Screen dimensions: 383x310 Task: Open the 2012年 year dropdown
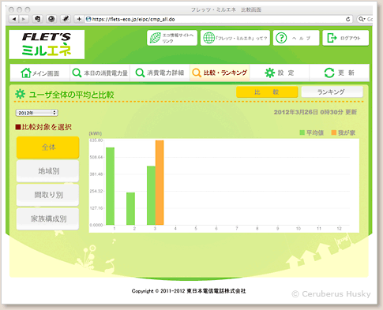pyautogui.click(x=36, y=113)
